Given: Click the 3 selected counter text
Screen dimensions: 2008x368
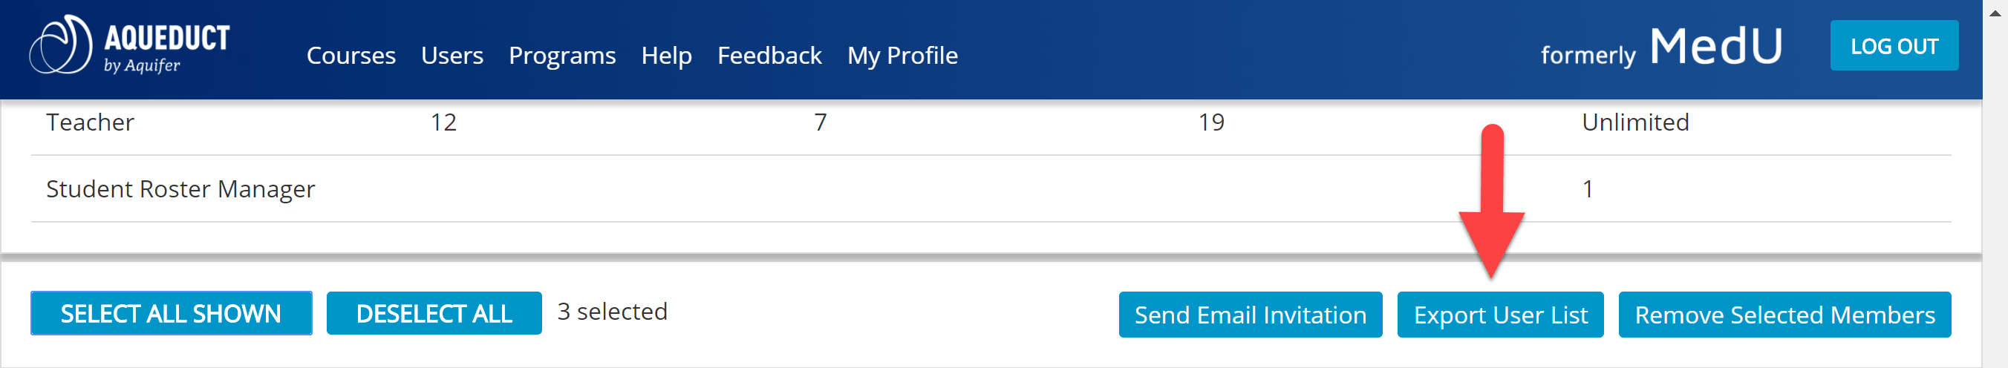Looking at the screenshot, I should [x=612, y=312].
